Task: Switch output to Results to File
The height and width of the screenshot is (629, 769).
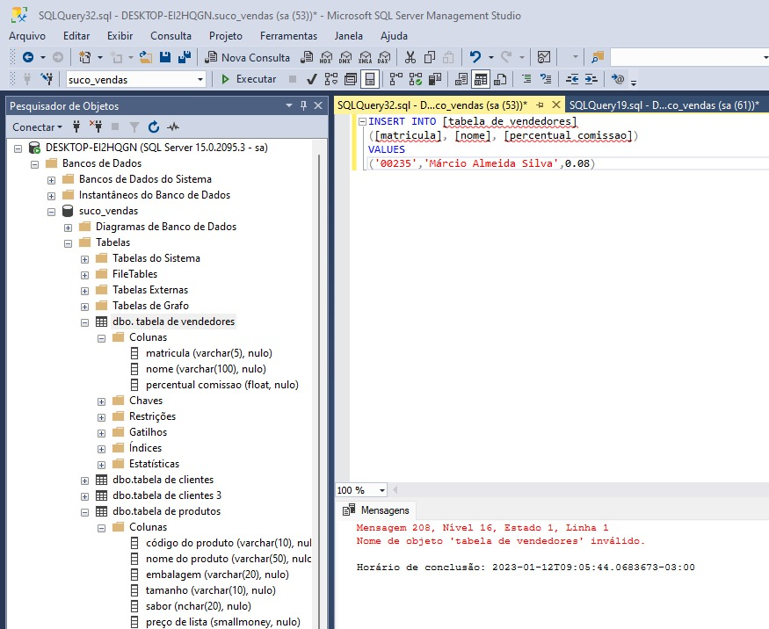Action: pos(500,79)
